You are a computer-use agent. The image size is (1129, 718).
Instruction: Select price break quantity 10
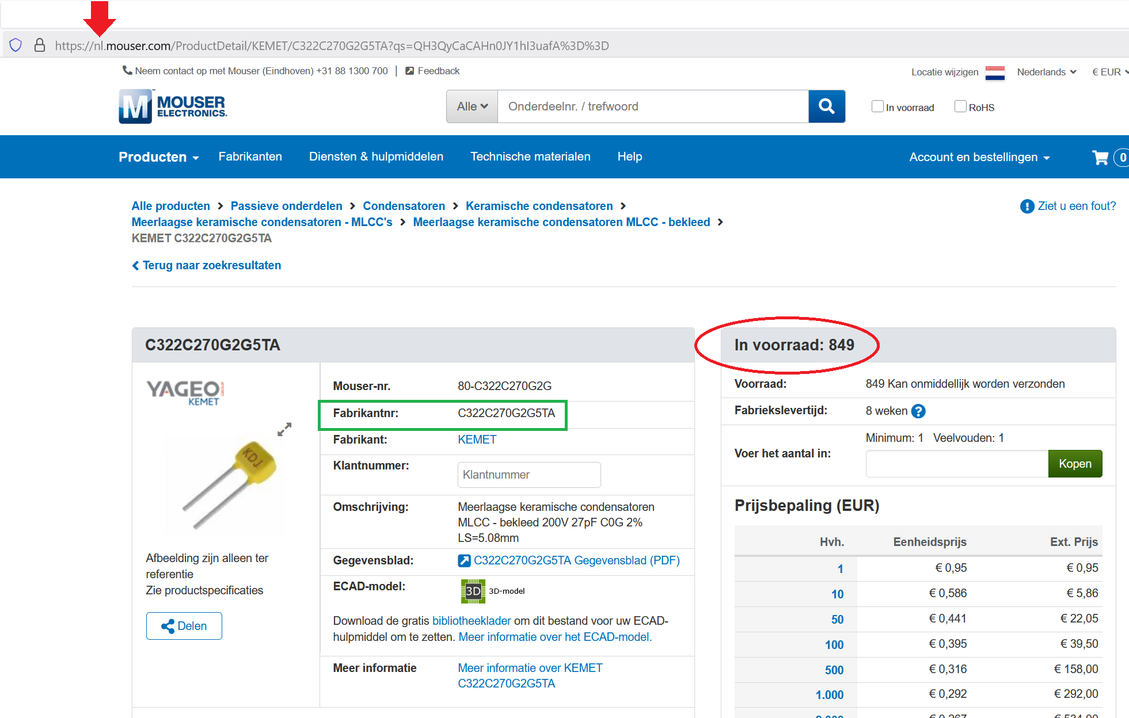[x=837, y=594]
